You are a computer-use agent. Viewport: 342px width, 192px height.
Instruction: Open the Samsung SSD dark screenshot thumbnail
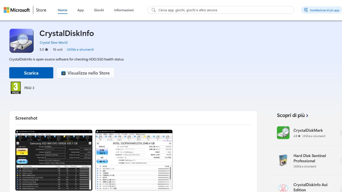coord(54,160)
